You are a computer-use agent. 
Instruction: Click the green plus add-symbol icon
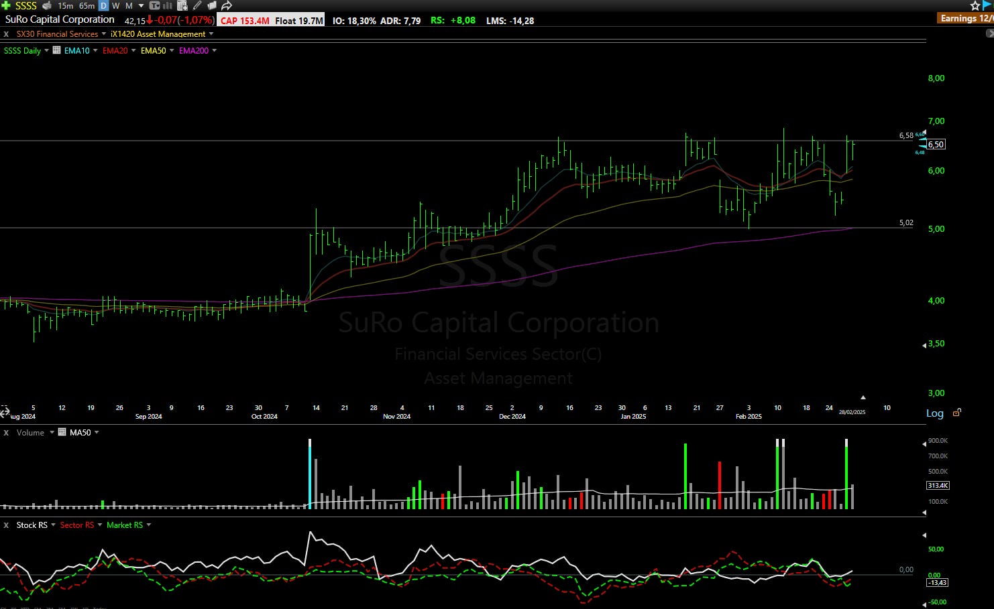tap(6, 5)
